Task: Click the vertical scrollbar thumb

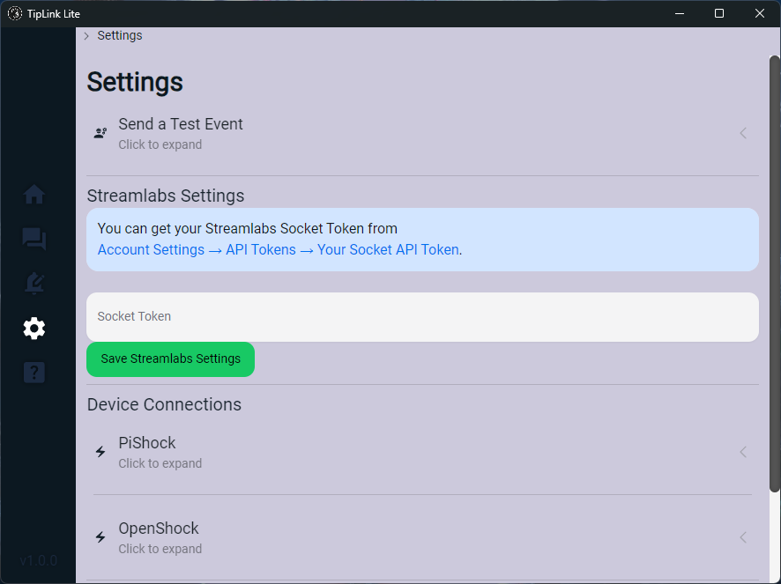Action: (x=774, y=273)
